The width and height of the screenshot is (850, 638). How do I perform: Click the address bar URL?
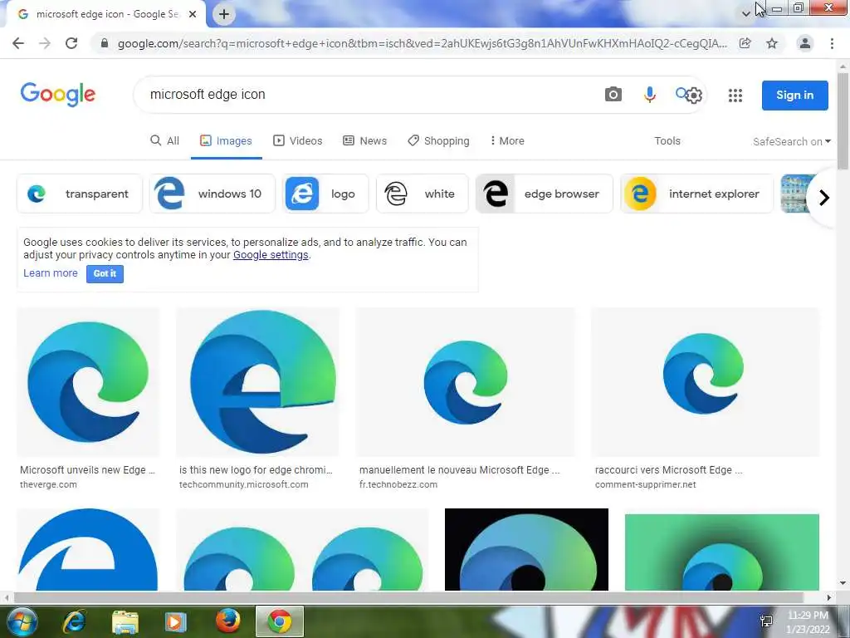click(x=422, y=43)
